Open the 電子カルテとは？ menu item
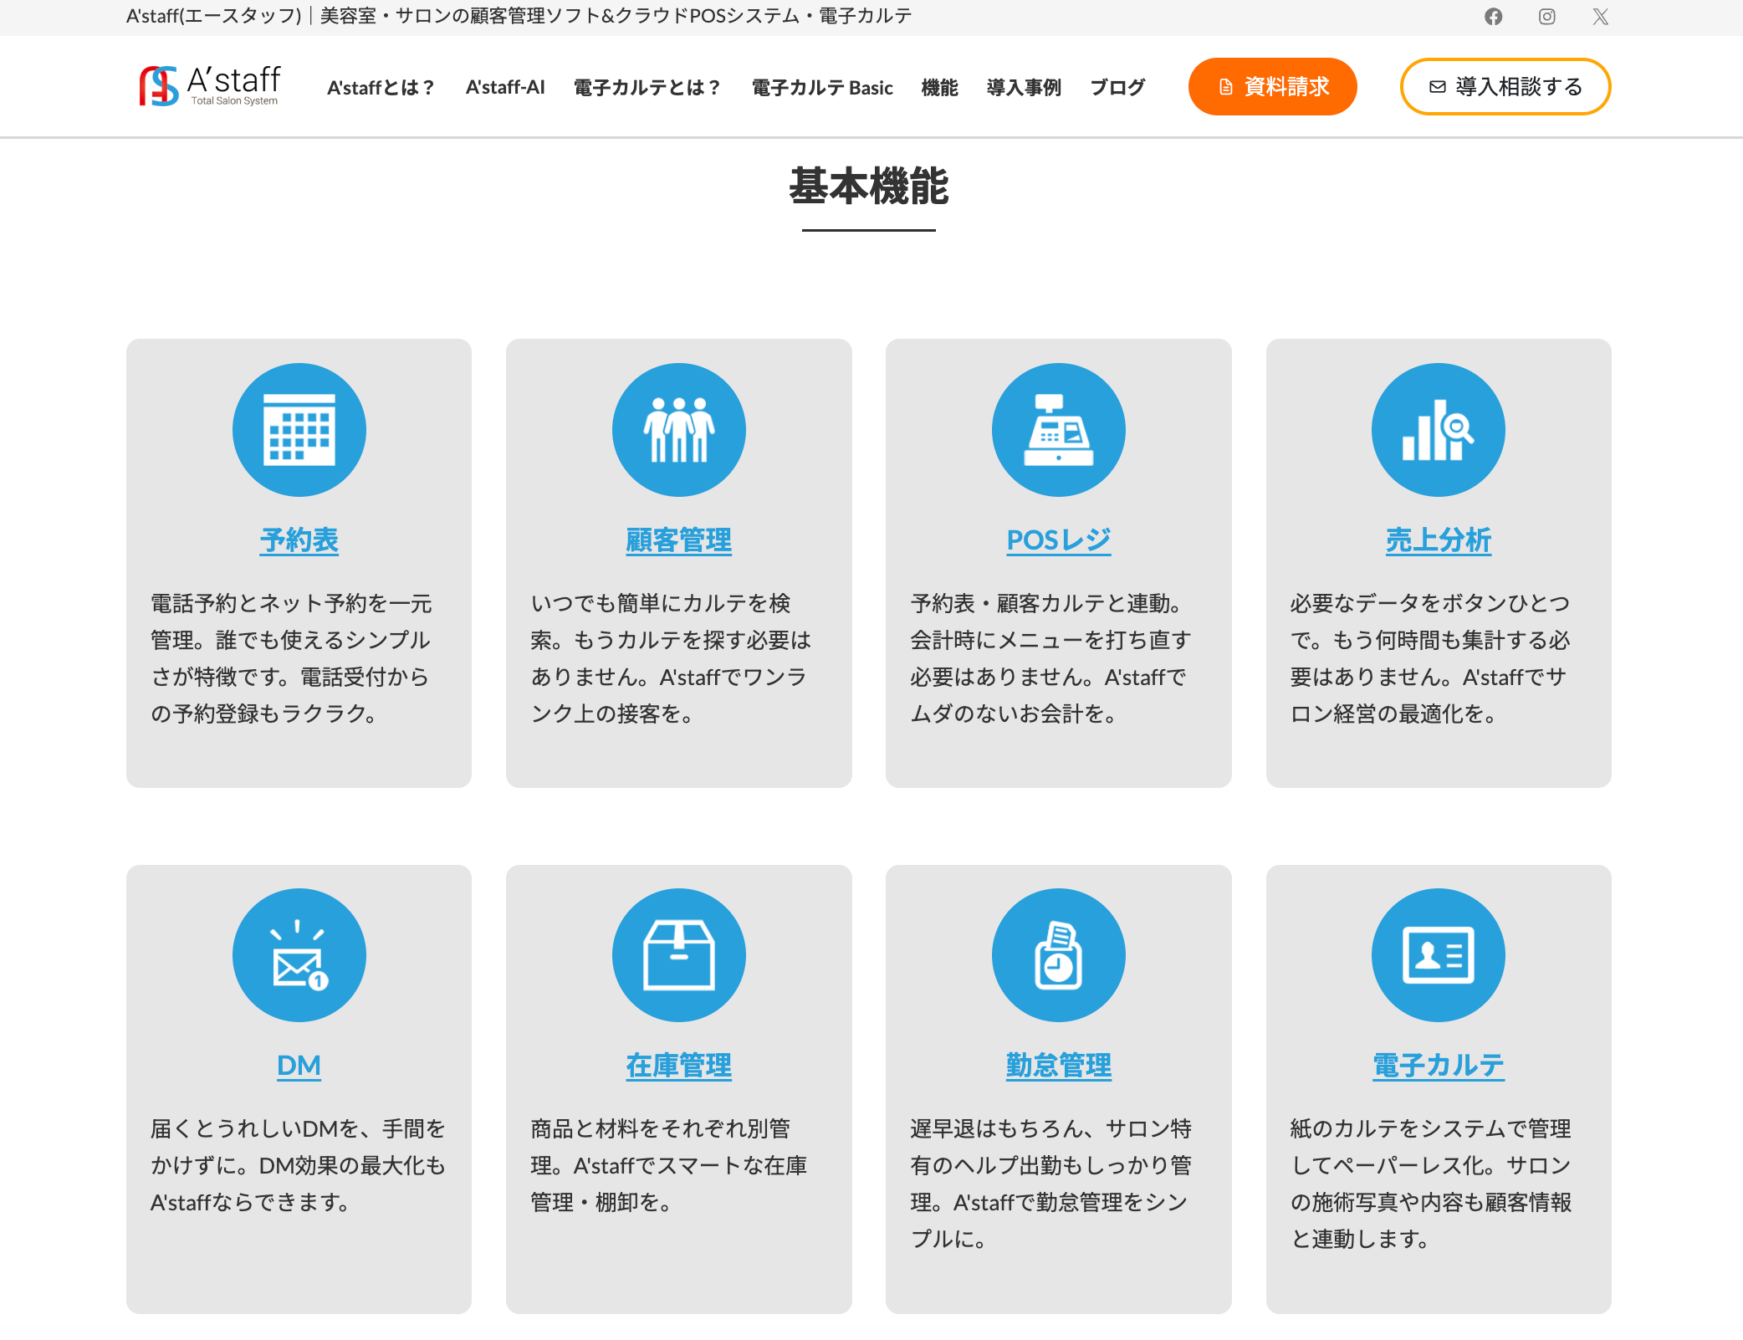Viewport: 1743px width, 1340px height. 647,87
